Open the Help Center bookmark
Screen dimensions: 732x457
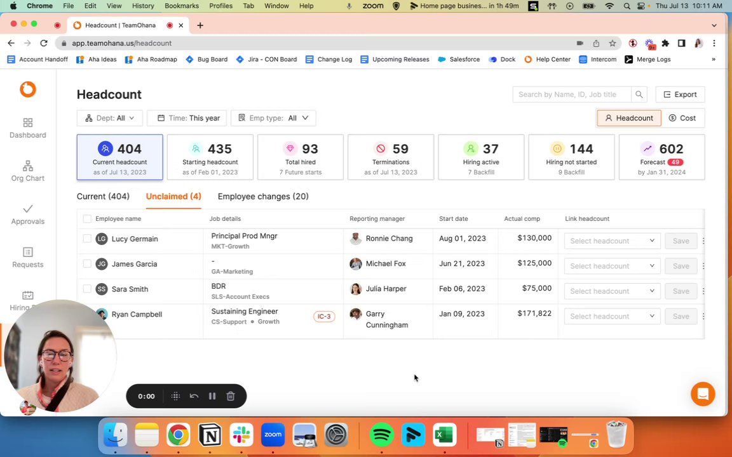pyautogui.click(x=547, y=59)
